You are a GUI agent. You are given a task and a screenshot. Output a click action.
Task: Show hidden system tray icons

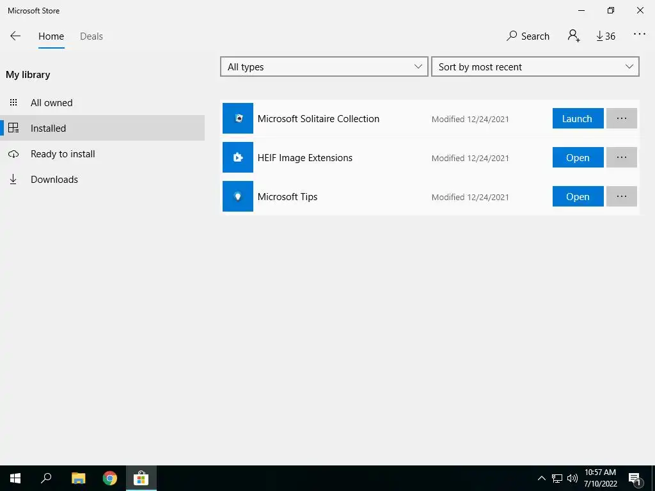coord(541,478)
